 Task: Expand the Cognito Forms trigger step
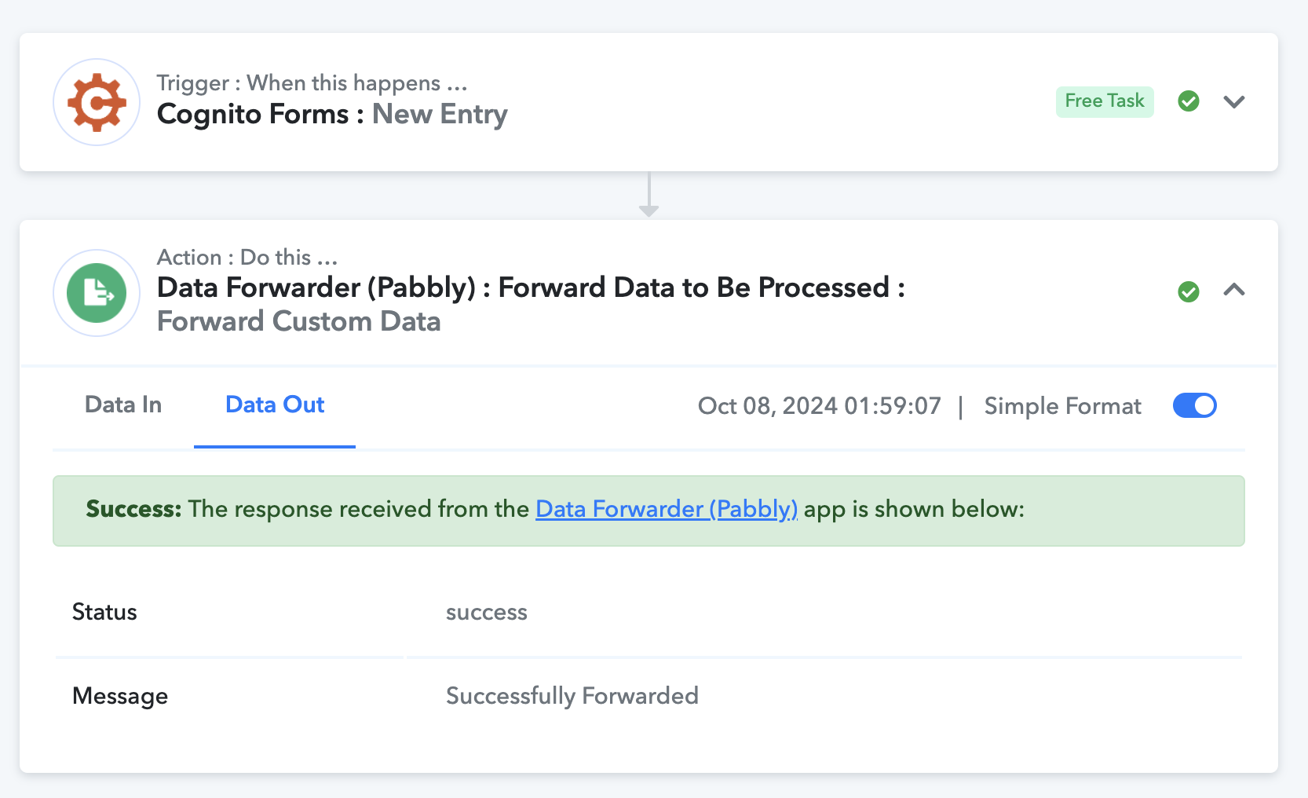[1234, 101]
